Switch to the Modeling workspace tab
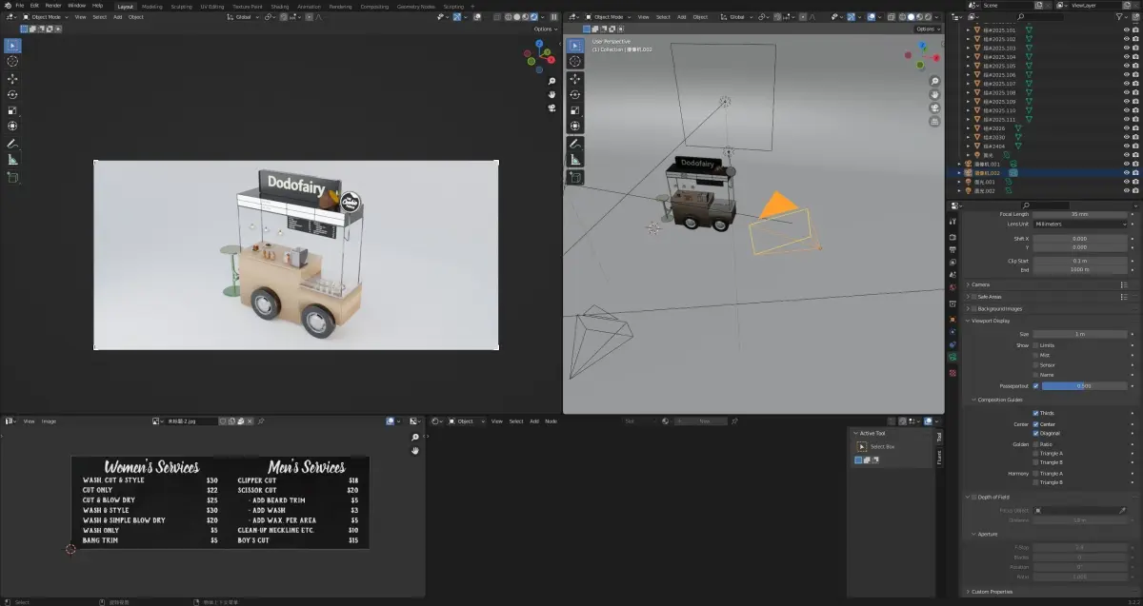The width and height of the screenshot is (1143, 606). point(152,6)
